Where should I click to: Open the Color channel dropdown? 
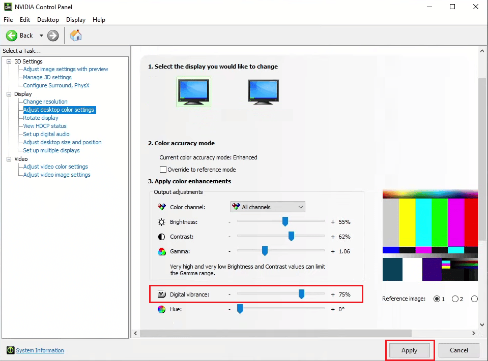[268, 207]
